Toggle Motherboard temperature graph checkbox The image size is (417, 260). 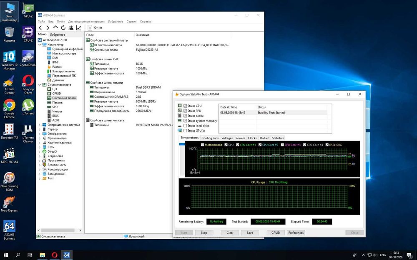(x=202, y=145)
